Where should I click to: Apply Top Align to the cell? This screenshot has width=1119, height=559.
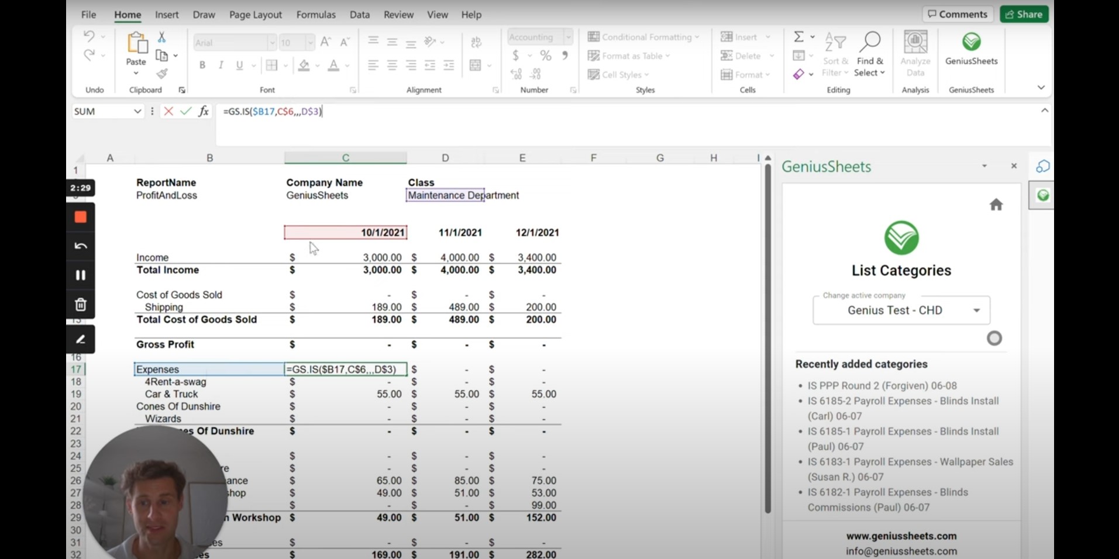pos(373,42)
